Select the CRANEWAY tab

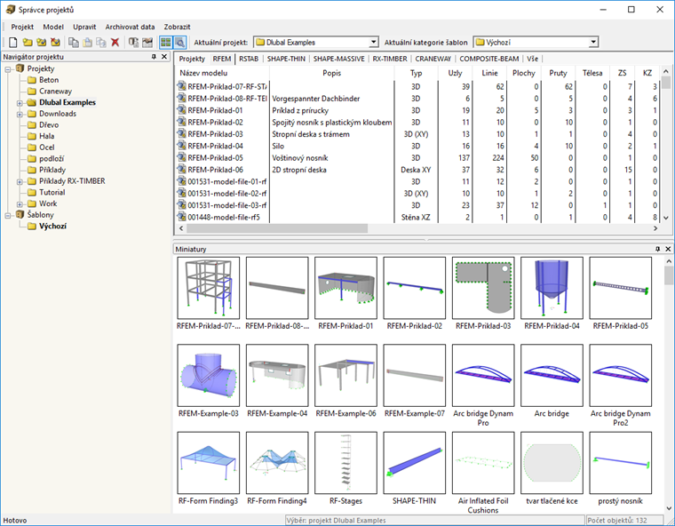[x=433, y=58]
